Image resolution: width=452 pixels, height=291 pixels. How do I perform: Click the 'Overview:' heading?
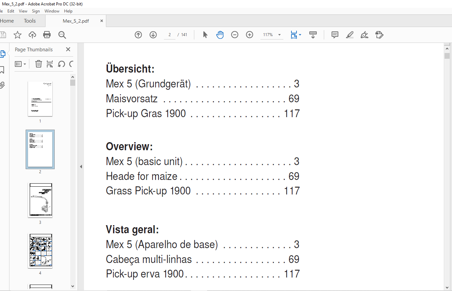[129, 147]
